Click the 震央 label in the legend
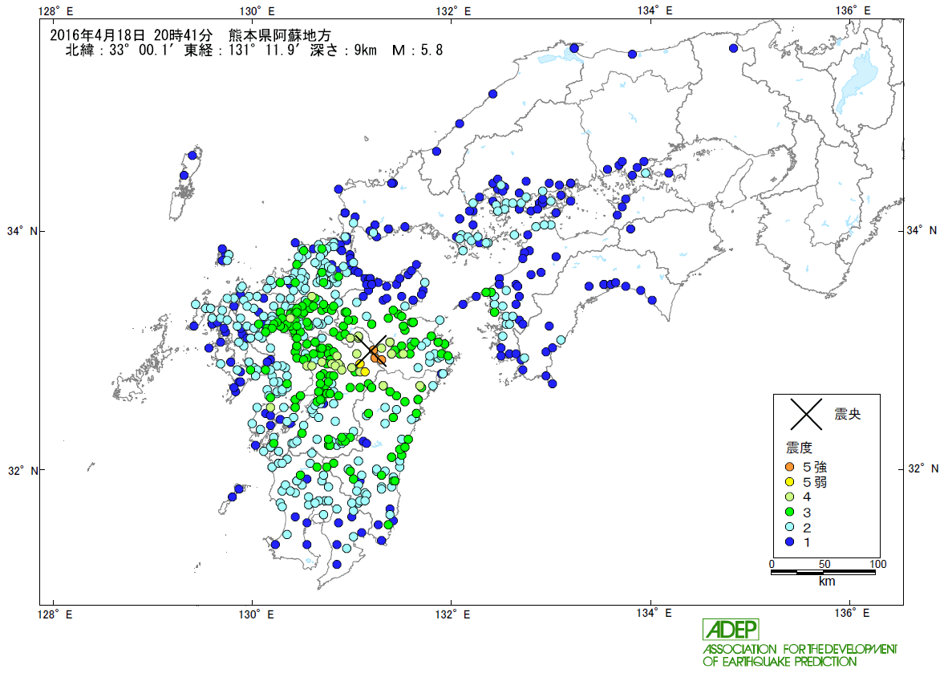Image resolution: width=944 pixels, height=673 pixels. pyautogui.click(x=847, y=414)
